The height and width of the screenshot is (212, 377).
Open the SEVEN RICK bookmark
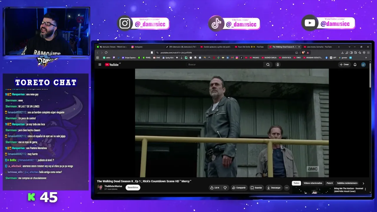click(x=285, y=58)
